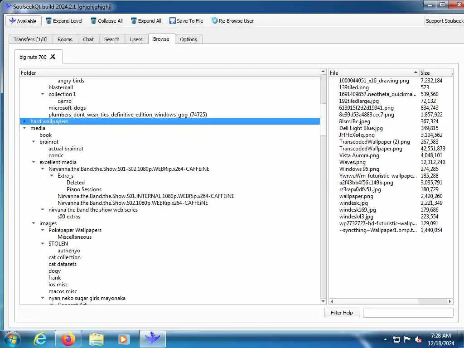This screenshot has height=348, width=464.
Task: Click the Action Center flag icon
Action: click(407, 339)
